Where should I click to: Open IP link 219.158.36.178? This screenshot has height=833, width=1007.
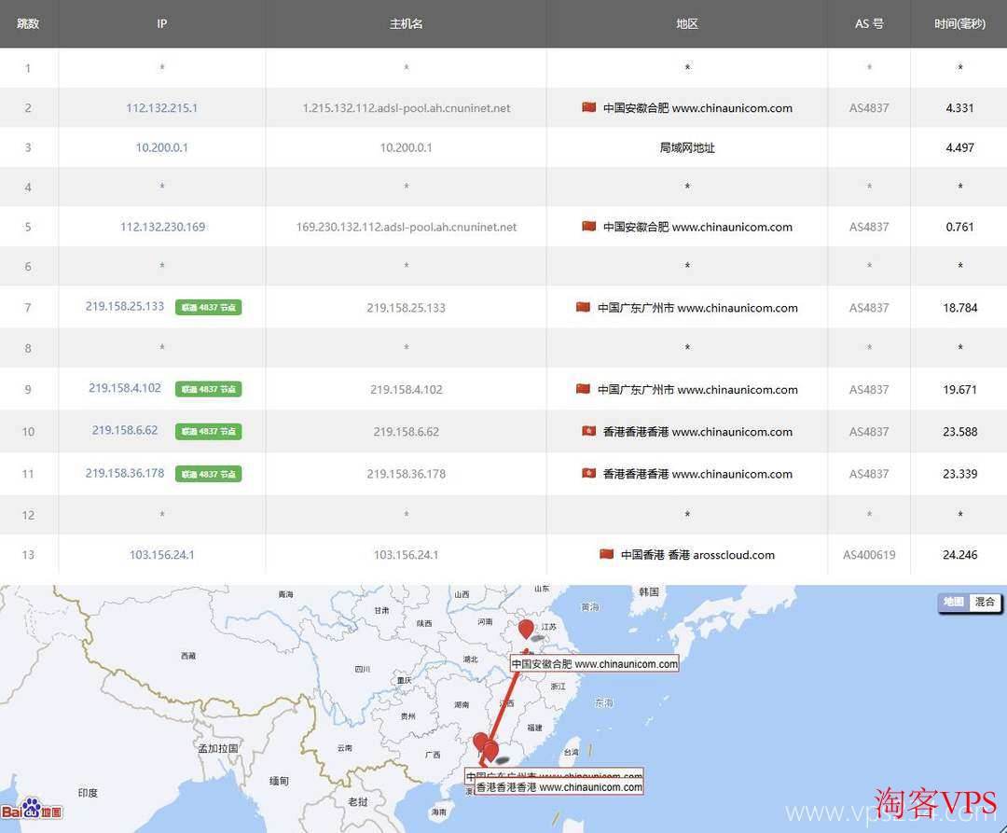click(125, 473)
